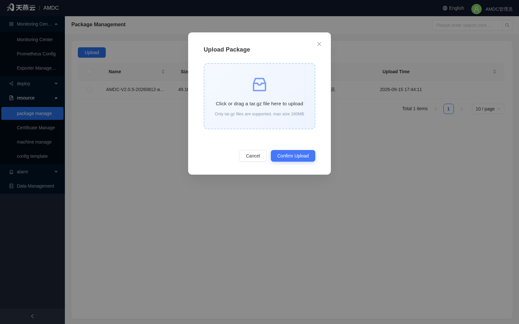The image size is (519, 324).
Task: Select the AMDC-V2.0.5 package row checkbox
Action: coord(90,89)
